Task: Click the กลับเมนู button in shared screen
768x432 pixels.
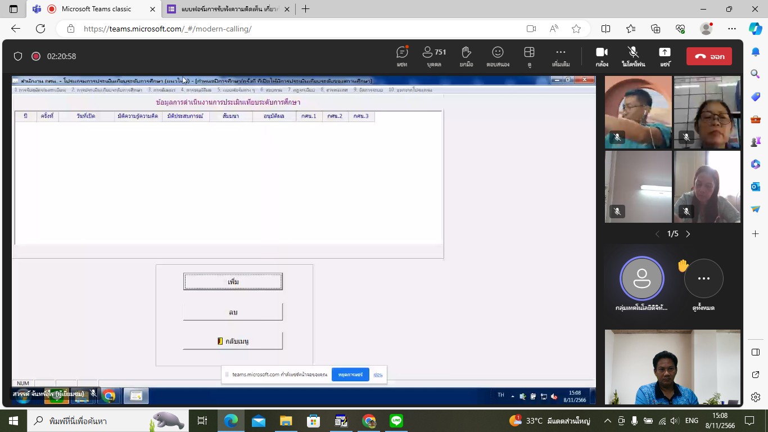Action: (233, 341)
